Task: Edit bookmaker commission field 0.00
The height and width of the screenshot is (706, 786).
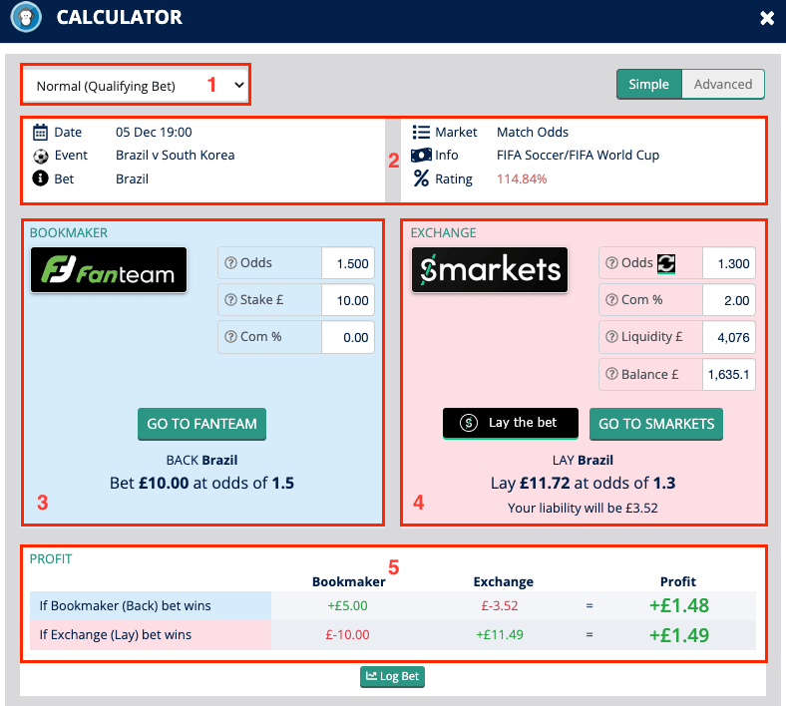Action: point(348,337)
